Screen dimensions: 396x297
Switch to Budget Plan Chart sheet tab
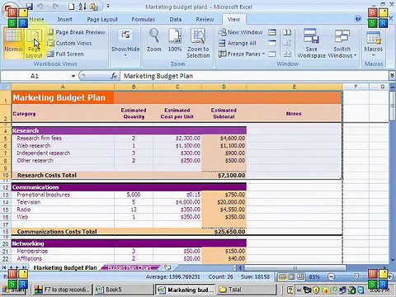pos(130,267)
